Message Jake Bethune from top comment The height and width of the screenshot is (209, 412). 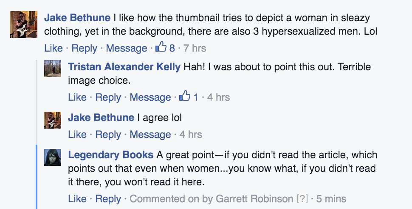(x=127, y=48)
